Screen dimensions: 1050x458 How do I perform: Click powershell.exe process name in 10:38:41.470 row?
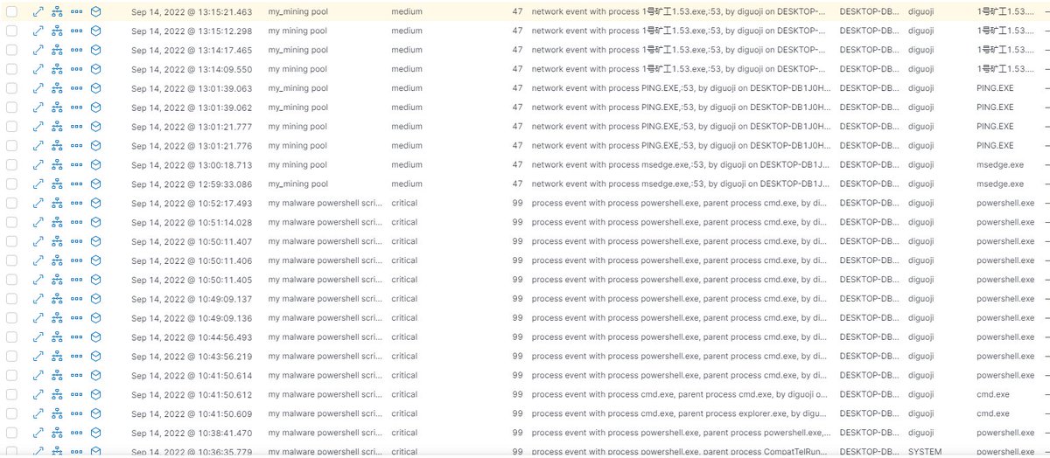[x=1005, y=433]
